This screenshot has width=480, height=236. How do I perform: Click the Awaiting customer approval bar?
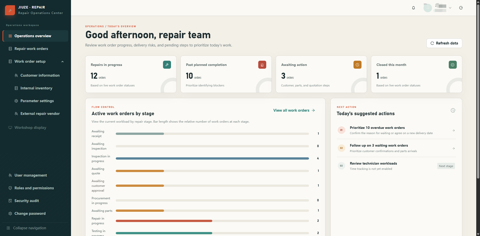pos(212,186)
